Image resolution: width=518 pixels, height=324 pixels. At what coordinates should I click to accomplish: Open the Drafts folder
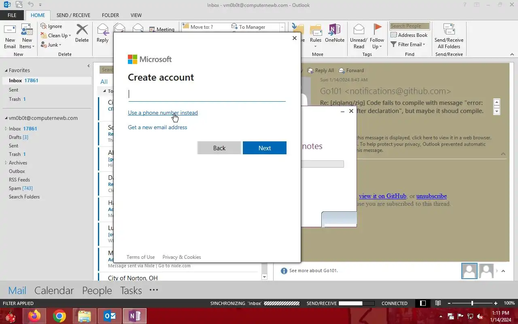pyautogui.click(x=18, y=137)
